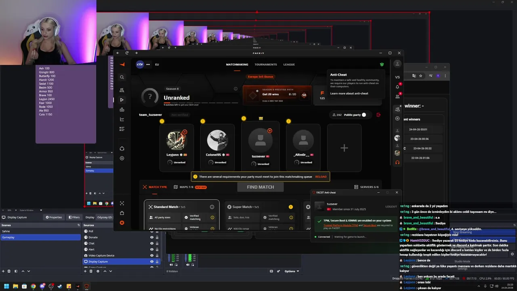The height and width of the screenshot is (291, 517).
Task: Open Learn more about anti-cheat link
Action: (x=349, y=93)
